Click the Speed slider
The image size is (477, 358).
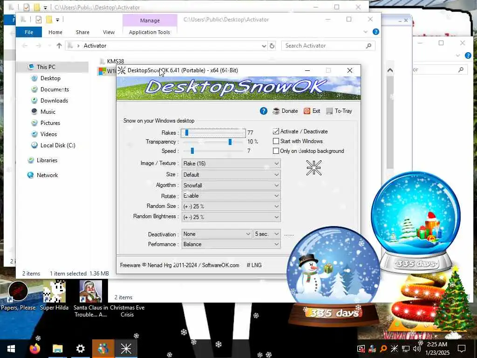click(x=213, y=151)
